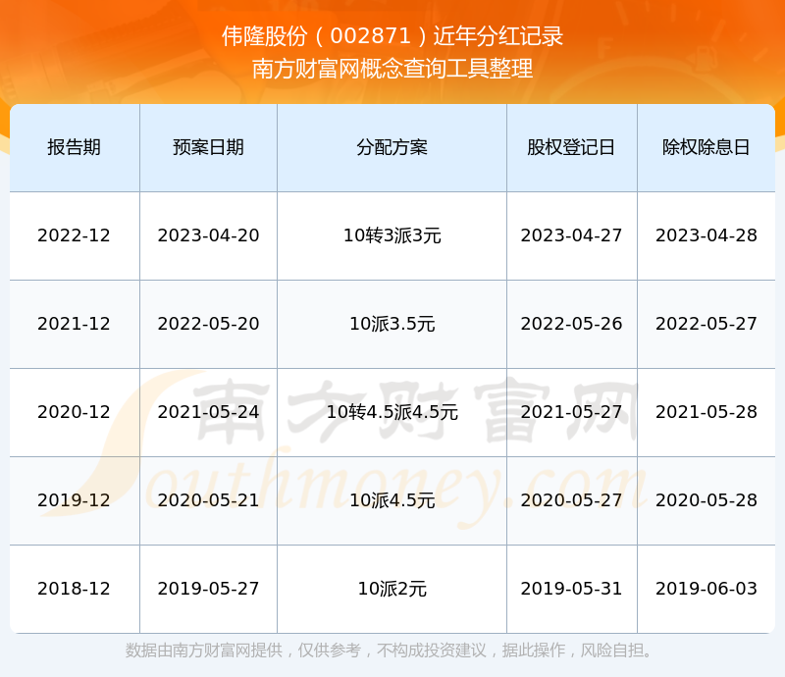Viewport: 785px width, 677px height.
Task: Click the disclaimer text 数据由南方财富网提供
Action: 204,650
